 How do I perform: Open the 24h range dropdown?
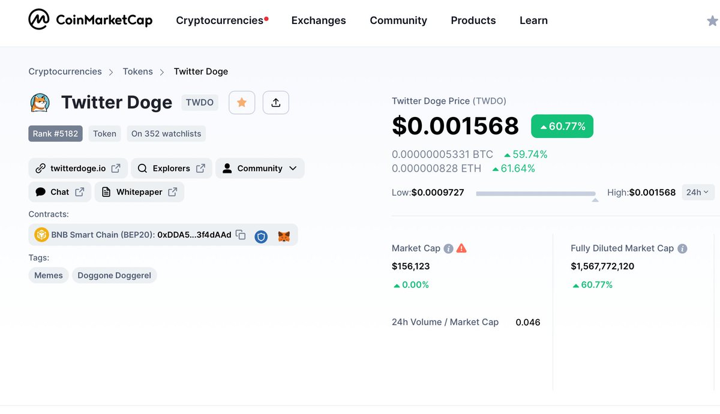(x=698, y=192)
